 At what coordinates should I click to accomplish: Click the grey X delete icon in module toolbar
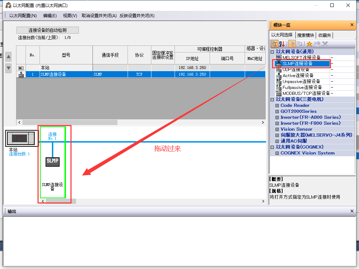(x=325, y=44)
